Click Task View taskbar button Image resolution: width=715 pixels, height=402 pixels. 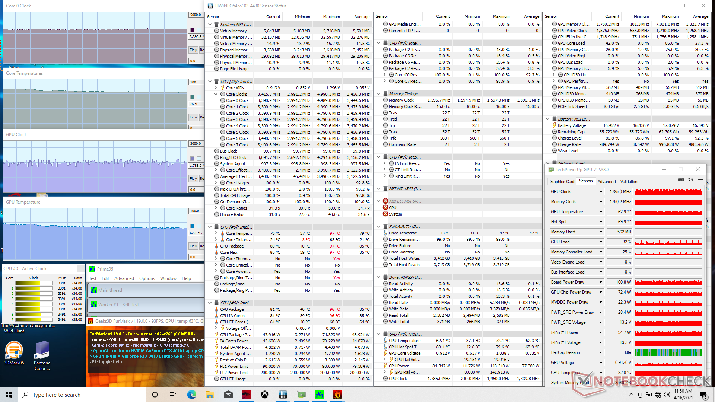172,395
